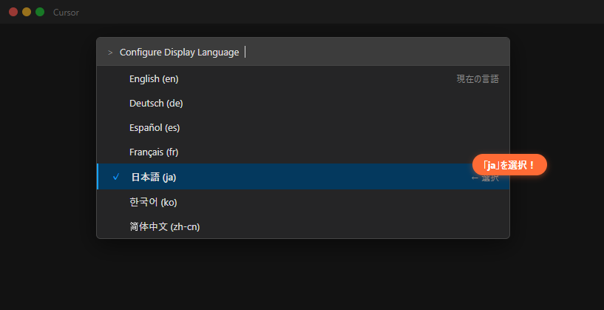Image resolution: width=604 pixels, height=310 pixels.
Task: Click the blue checkmark beside 日本語
Action: [x=116, y=177]
